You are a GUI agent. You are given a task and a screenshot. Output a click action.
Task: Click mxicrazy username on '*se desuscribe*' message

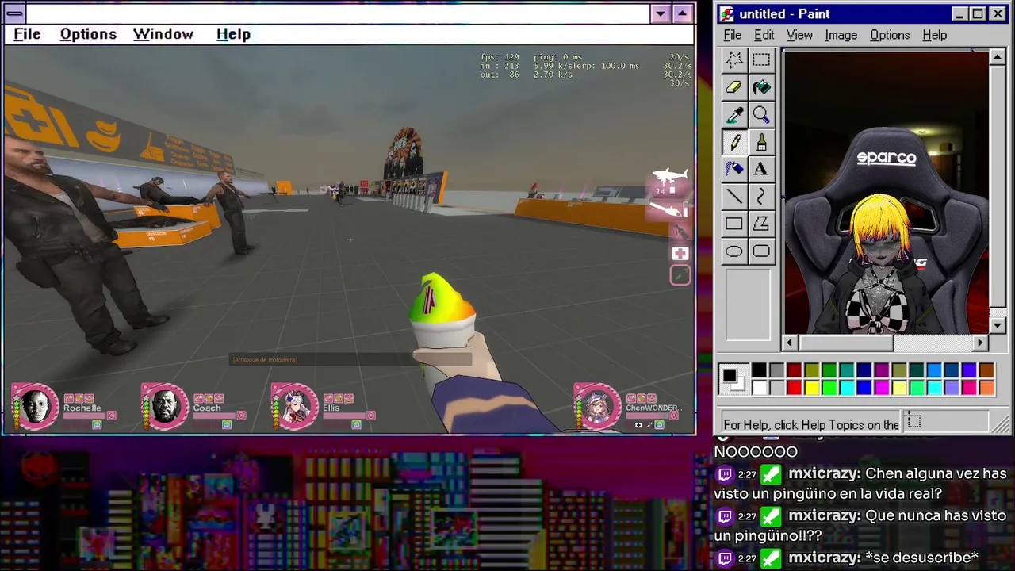pyautogui.click(x=824, y=558)
